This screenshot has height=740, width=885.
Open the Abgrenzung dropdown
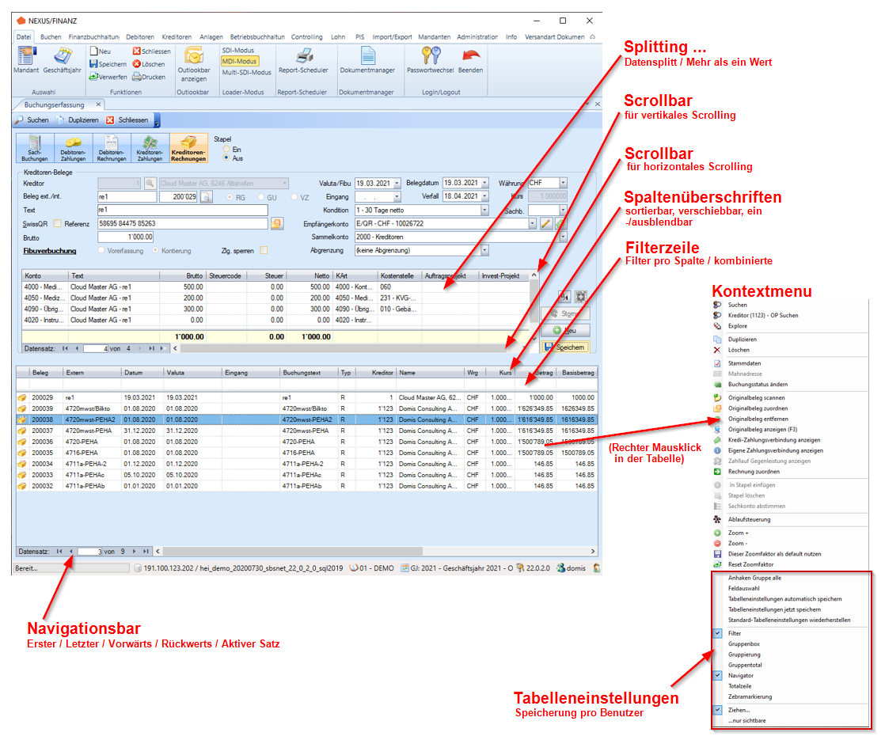[x=484, y=250]
